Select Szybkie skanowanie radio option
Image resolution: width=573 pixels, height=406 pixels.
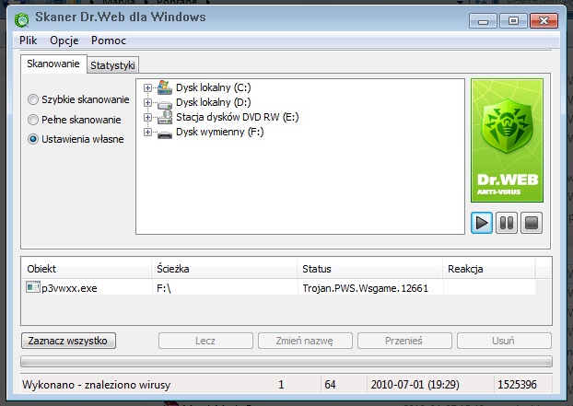click(x=78, y=99)
